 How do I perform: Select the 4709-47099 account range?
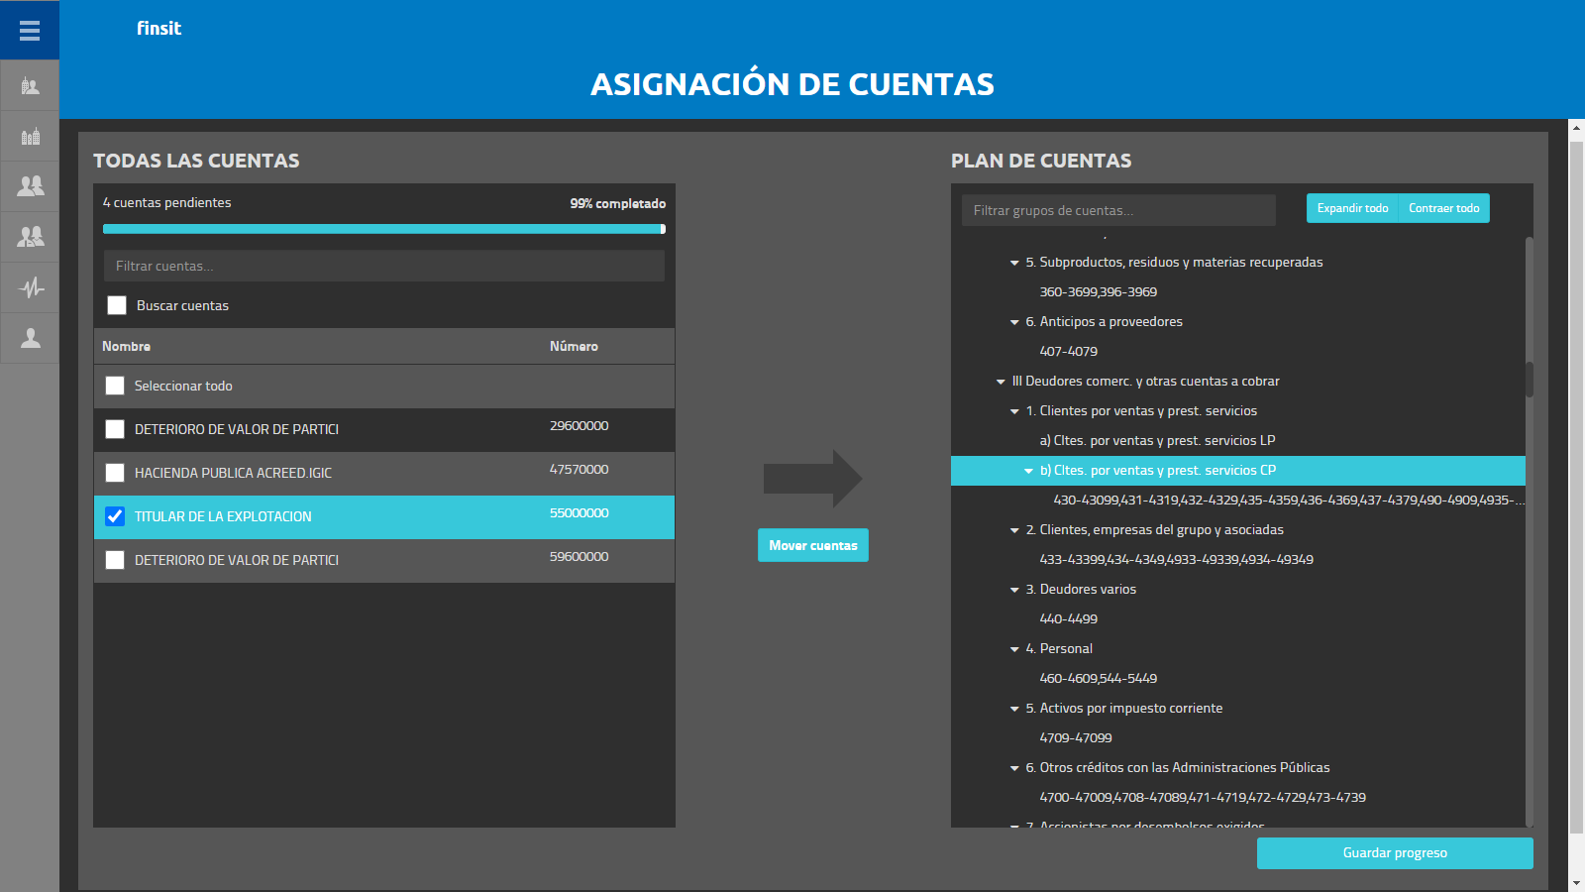(x=1076, y=738)
